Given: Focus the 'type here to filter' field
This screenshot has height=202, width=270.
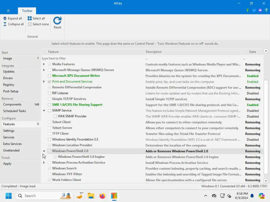Looking at the screenshot, I should tap(93, 58).
